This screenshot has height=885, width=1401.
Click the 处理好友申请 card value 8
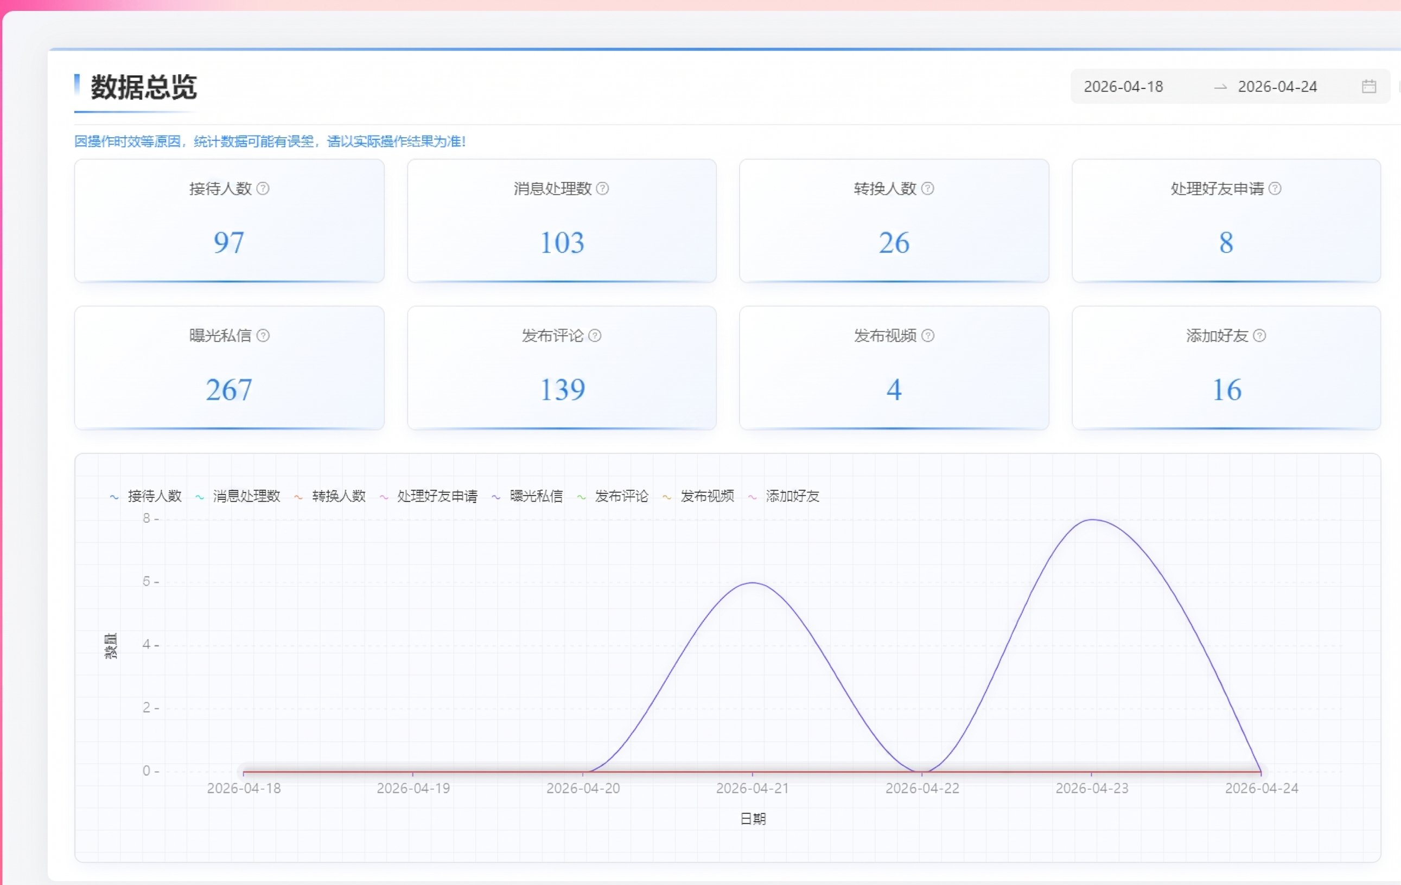pyautogui.click(x=1226, y=242)
